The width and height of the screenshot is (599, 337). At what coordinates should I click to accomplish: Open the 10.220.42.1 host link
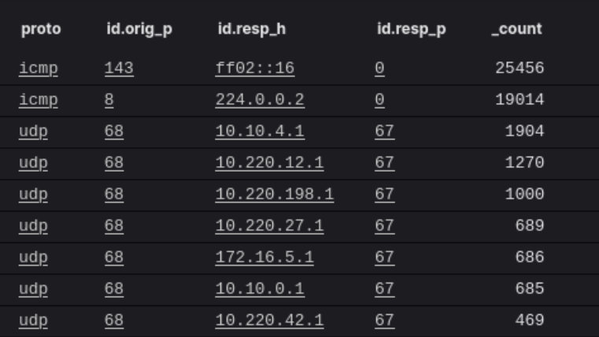(269, 320)
